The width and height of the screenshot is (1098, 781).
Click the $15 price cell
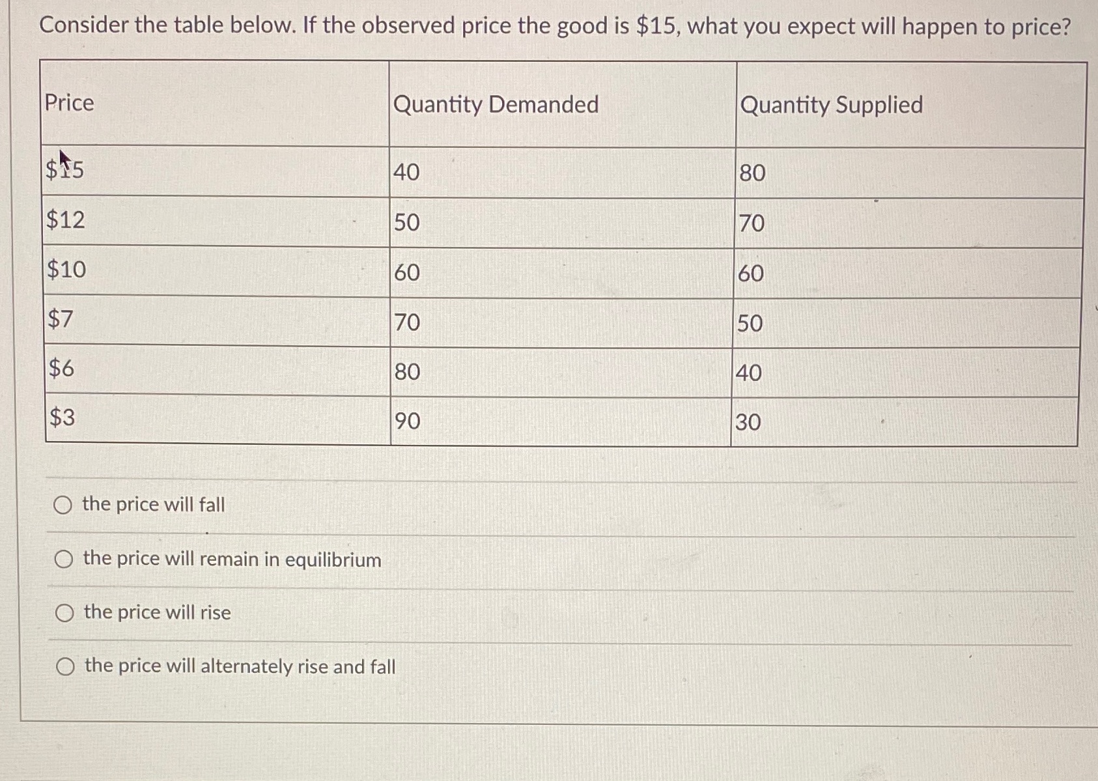click(x=64, y=169)
